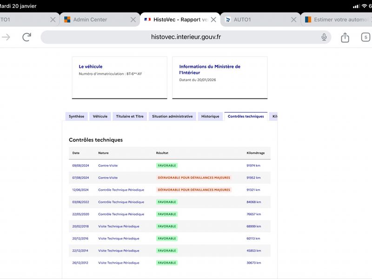Click the Le véhicule info card
This screenshot has height=279, width=372.
point(120,77)
